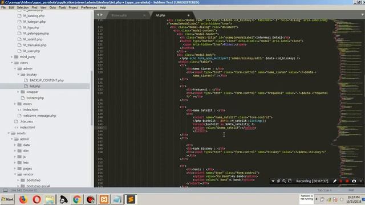This screenshot has height=205, width=365.
Task: Open .htaccess file in sidebar
Action: point(26,121)
